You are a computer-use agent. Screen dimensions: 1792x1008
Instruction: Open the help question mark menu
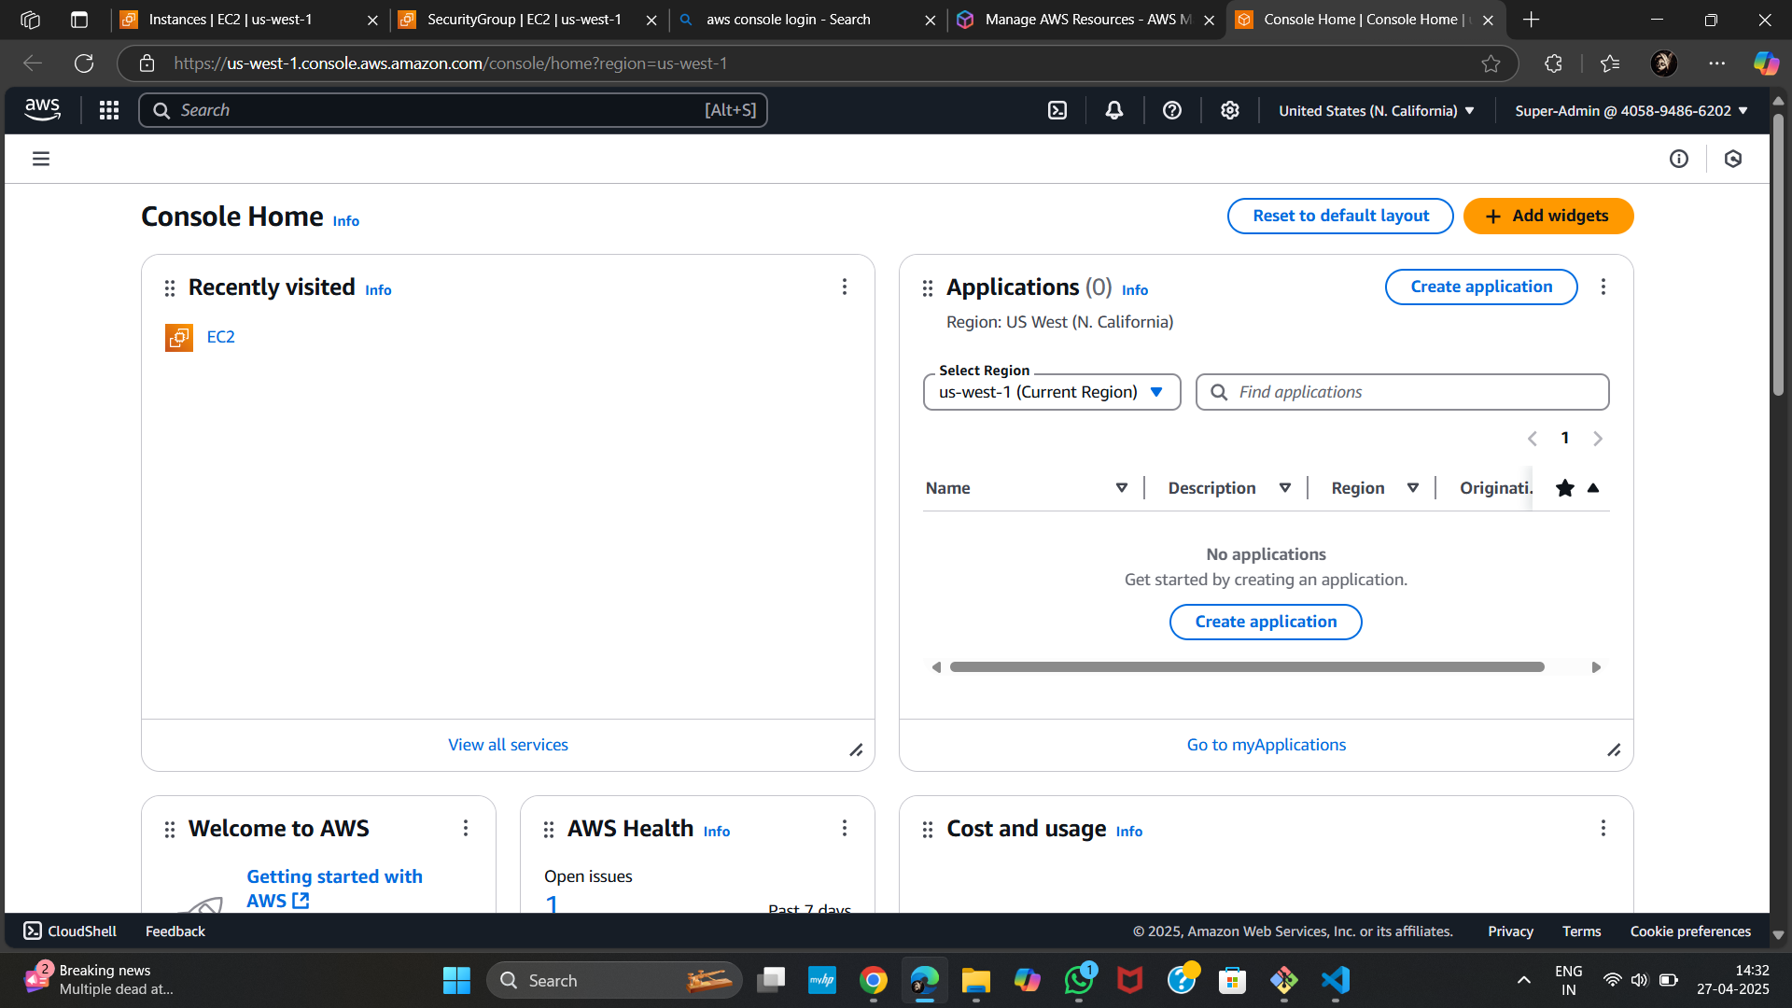(x=1172, y=110)
